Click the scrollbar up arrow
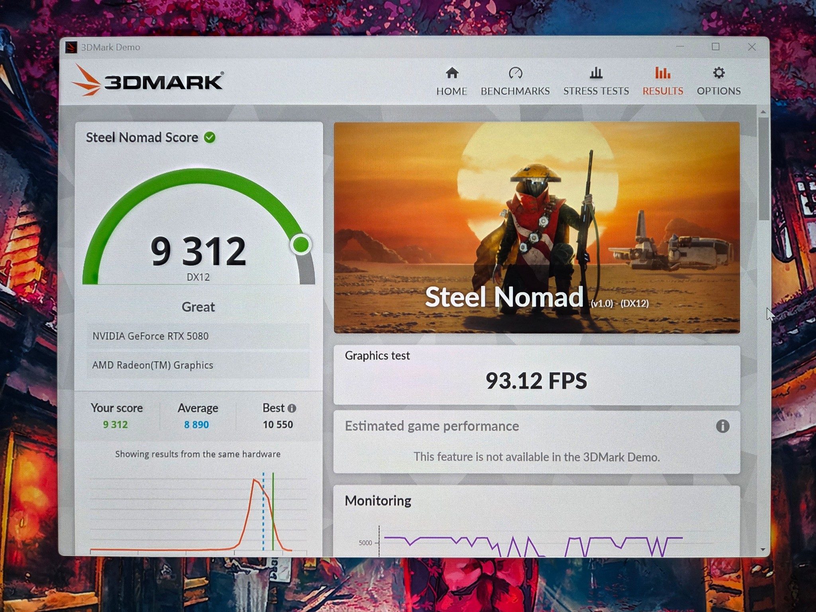Screen dimensions: 816x612 click(x=763, y=112)
